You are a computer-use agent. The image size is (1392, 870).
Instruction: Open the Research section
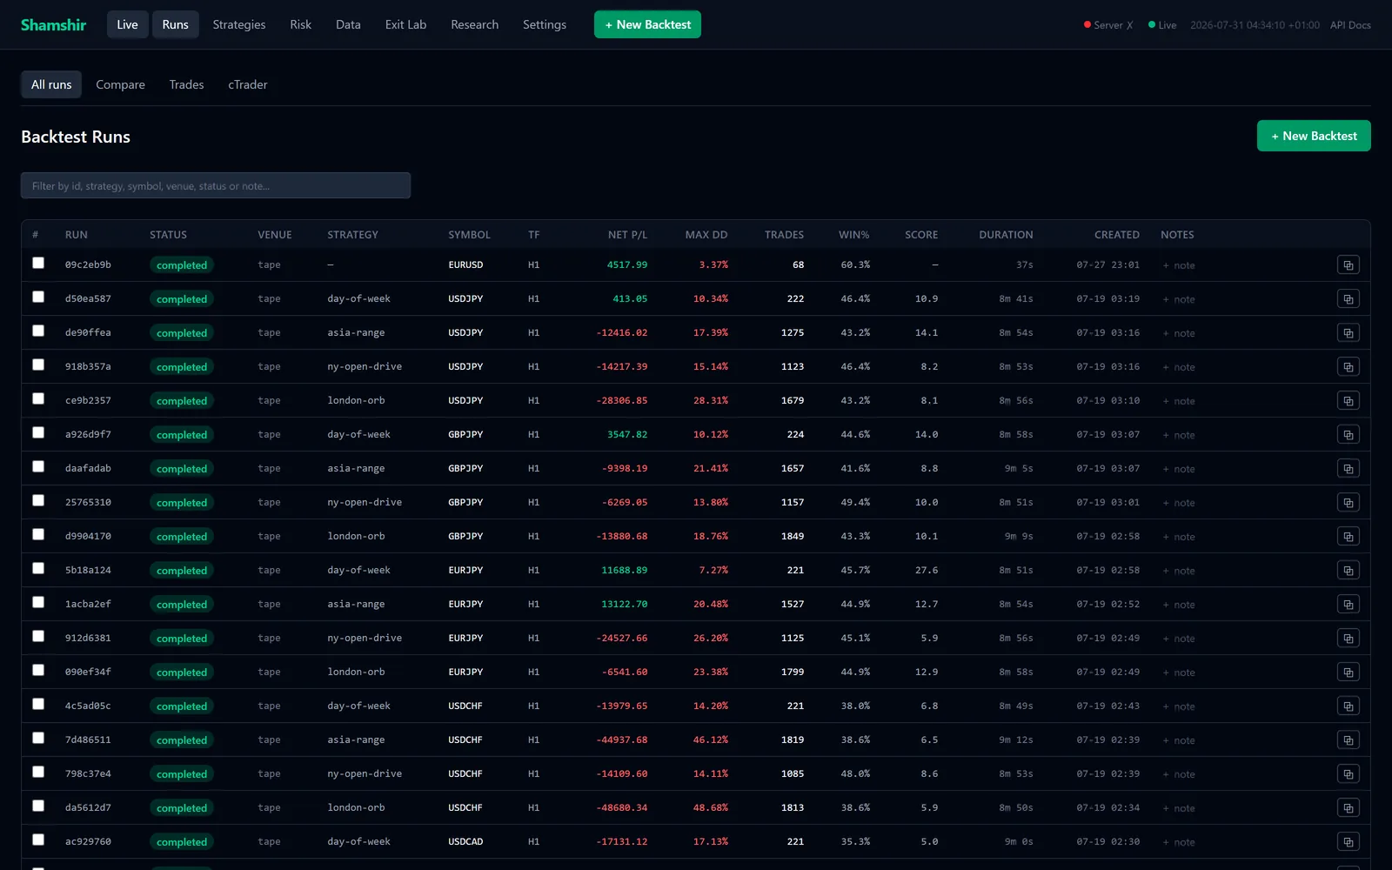(x=474, y=24)
